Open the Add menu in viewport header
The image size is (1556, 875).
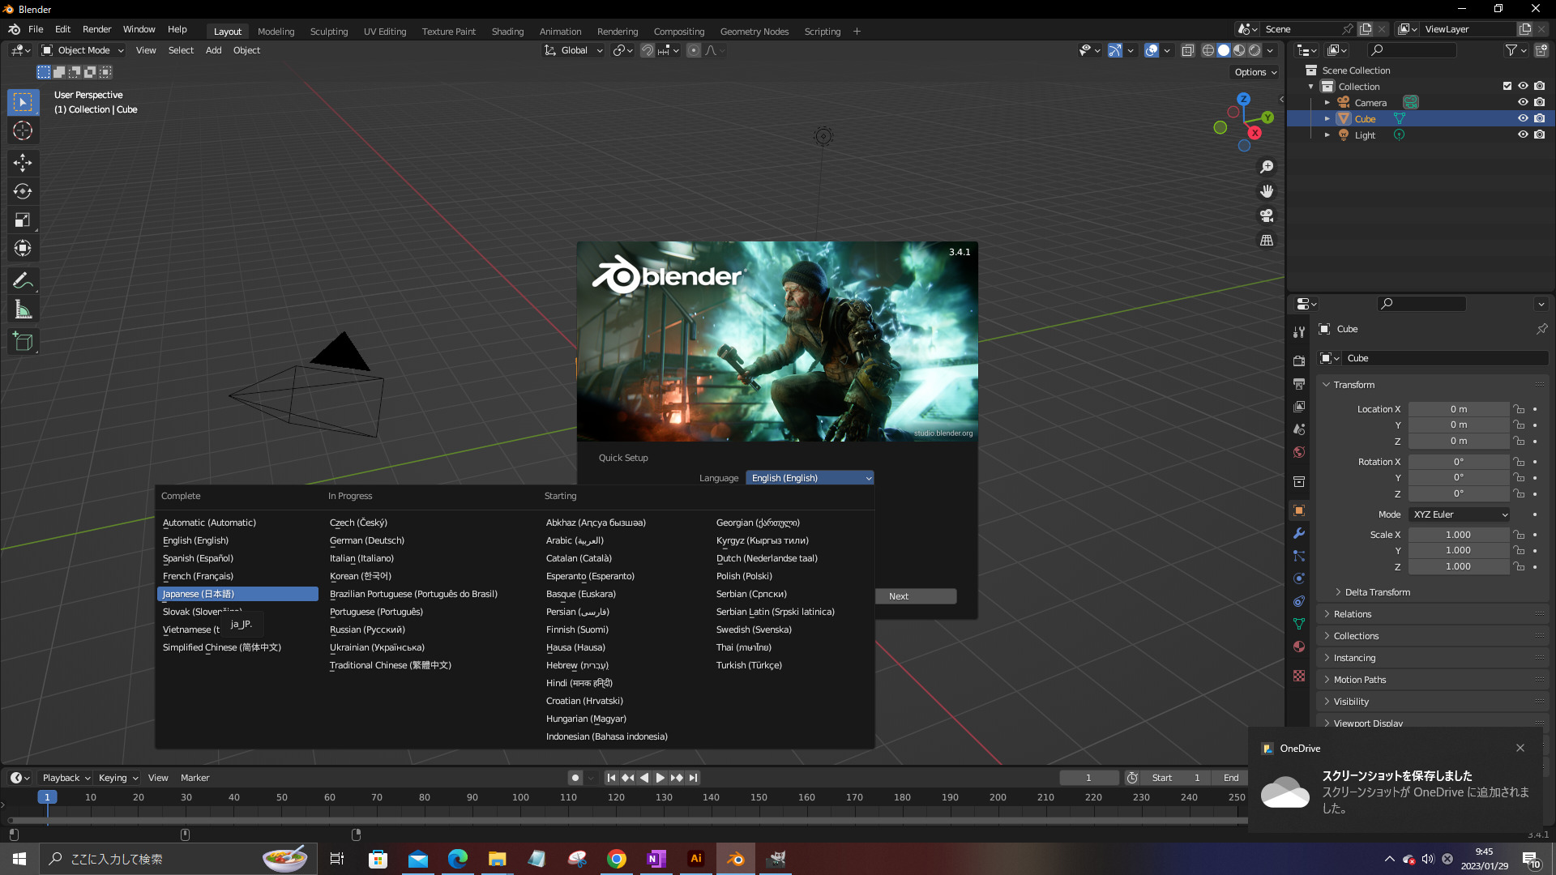(x=213, y=50)
